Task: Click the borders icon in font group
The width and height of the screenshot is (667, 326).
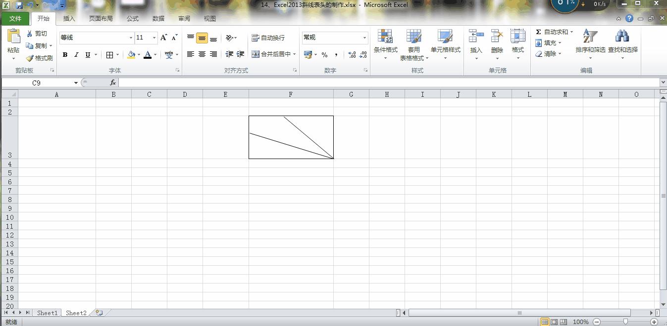Action: [x=110, y=55]
